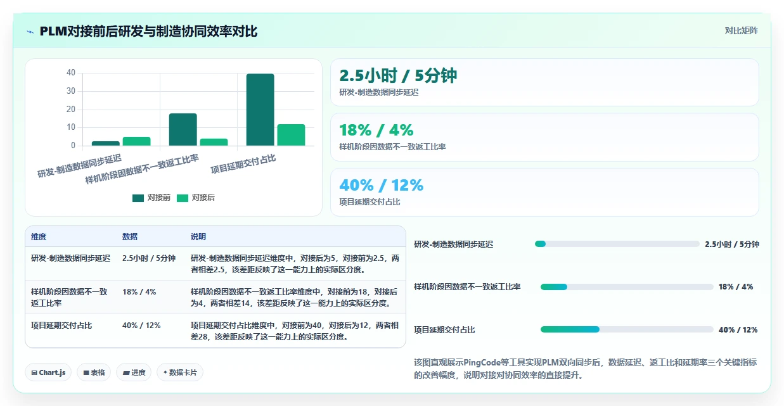Click the 对比矩阵 label in header
This screenshot has height=406, width=784.
pos(741,30)
